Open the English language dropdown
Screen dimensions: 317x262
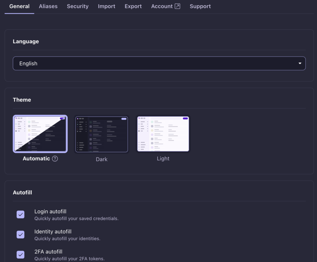tap(159, 63)
